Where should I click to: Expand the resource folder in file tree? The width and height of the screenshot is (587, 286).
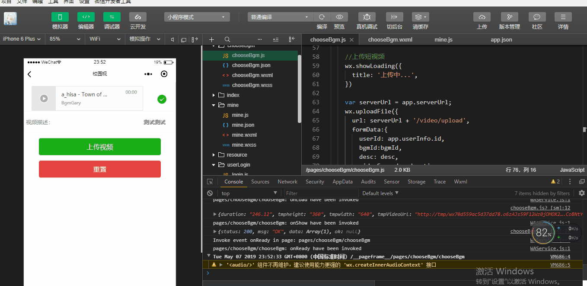coord(214,155)
